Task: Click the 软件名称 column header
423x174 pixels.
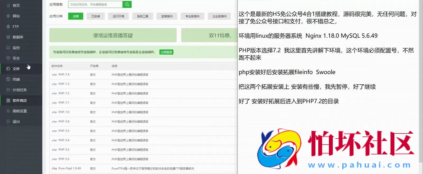Action: 57,66
